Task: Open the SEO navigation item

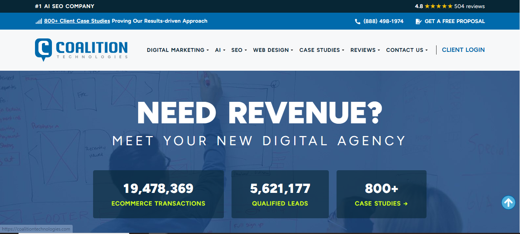Action: pos(239,50)
